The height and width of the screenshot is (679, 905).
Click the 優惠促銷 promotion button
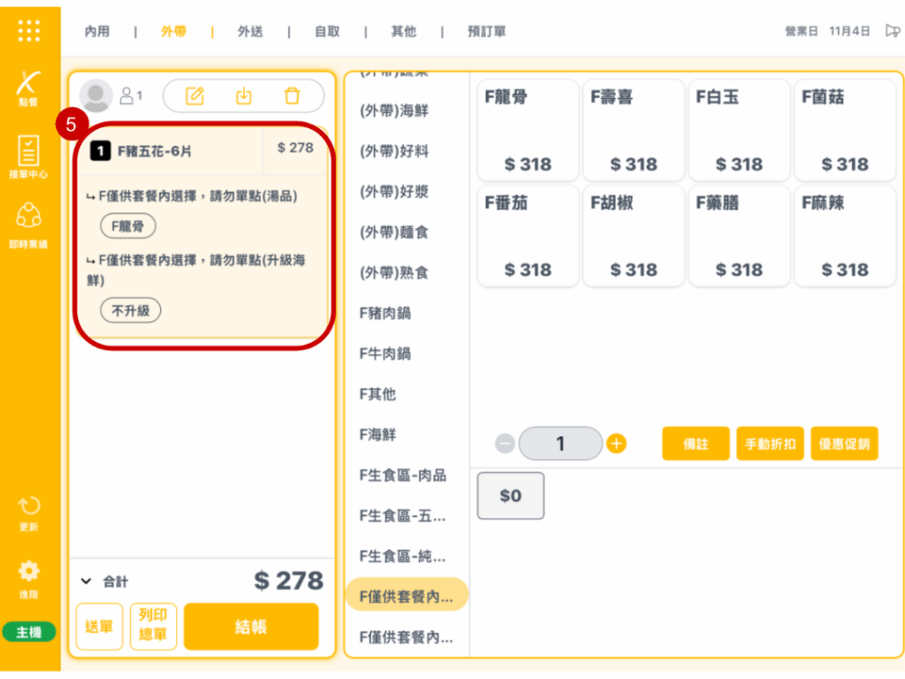844,444
